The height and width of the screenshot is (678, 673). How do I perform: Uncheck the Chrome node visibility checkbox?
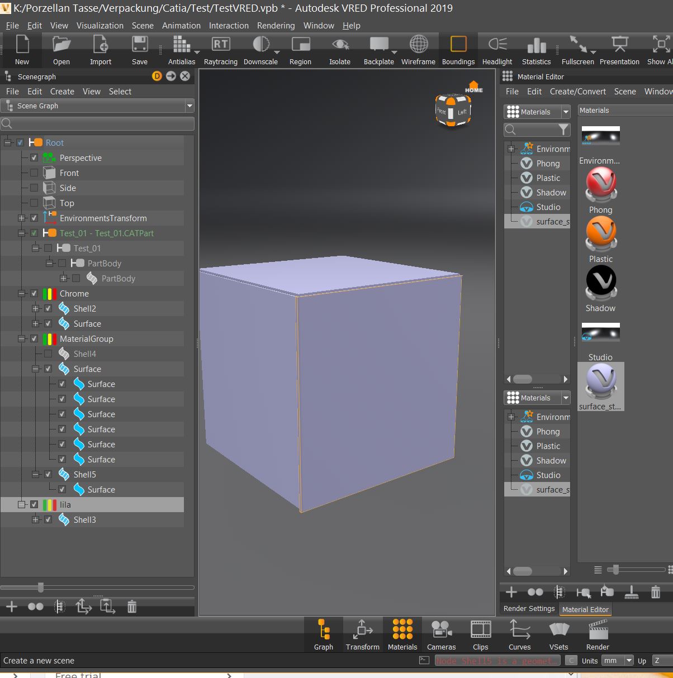point(34,294)
